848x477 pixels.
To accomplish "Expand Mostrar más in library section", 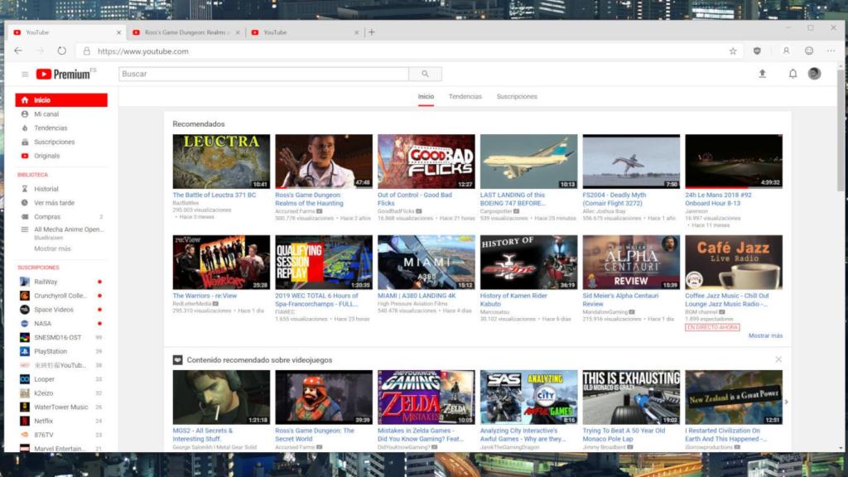I will click(x=52, y=248).
